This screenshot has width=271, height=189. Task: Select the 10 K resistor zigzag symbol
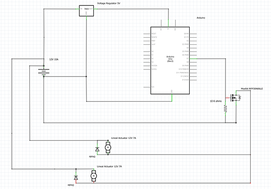225,109
